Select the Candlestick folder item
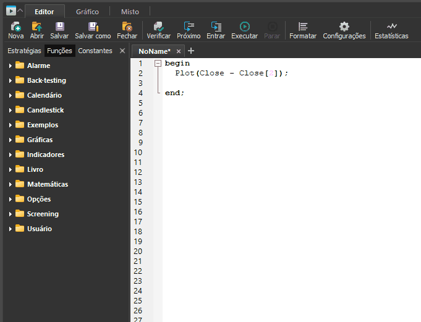 (x=45, y=110)
